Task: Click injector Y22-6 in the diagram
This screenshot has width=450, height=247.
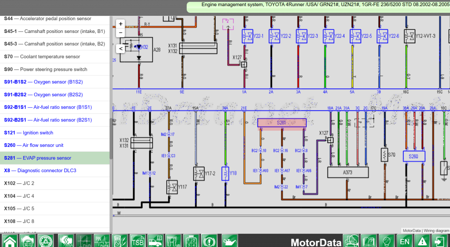Action: [382, 36]
